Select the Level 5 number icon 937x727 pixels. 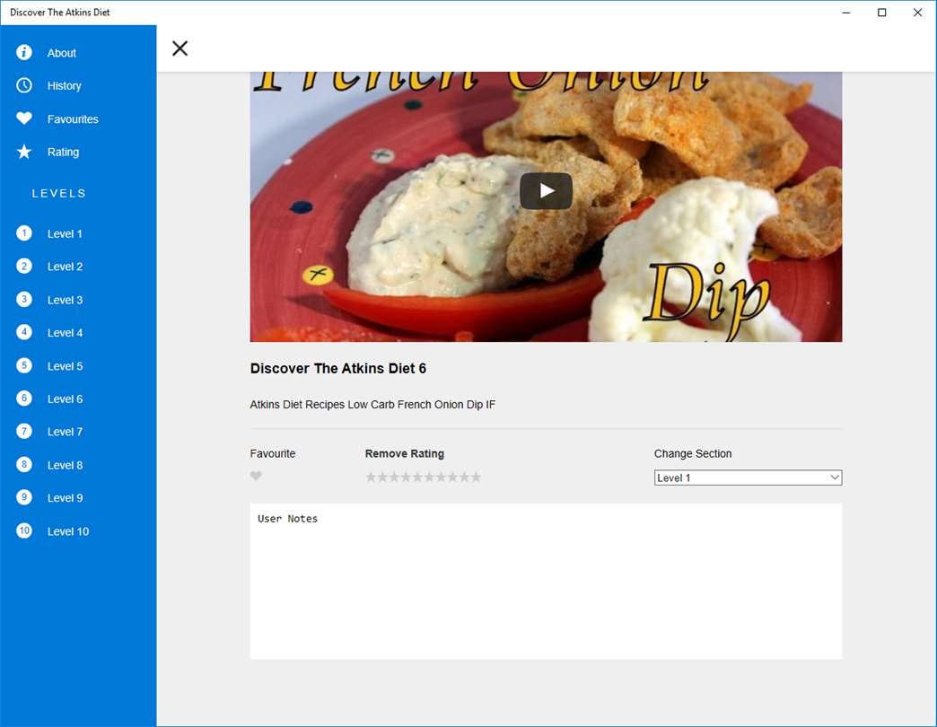point(24,365)
